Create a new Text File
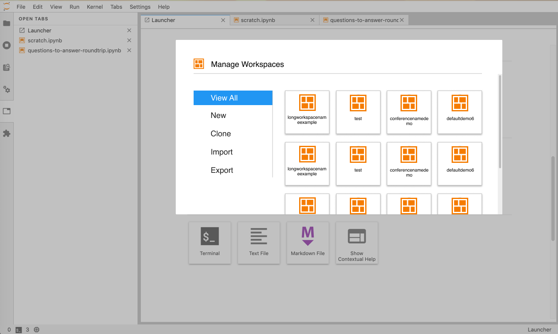This screenshot has height=334, width=558. click(x=258, y=243)
